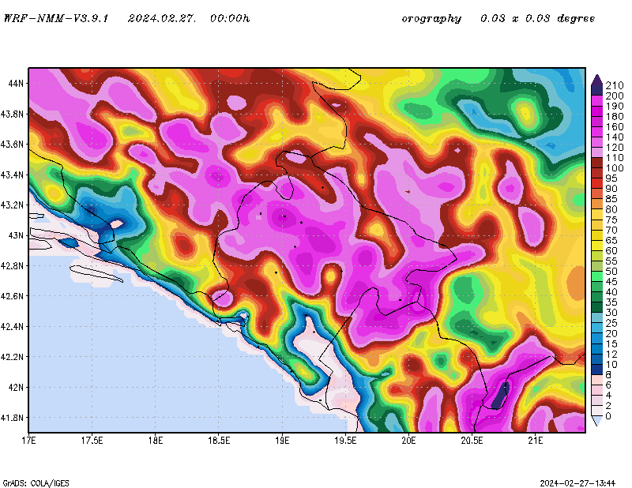Click the 00:00h forecast hour text
632x488 pixels.
pyautogui.click(x=230, y=18)
